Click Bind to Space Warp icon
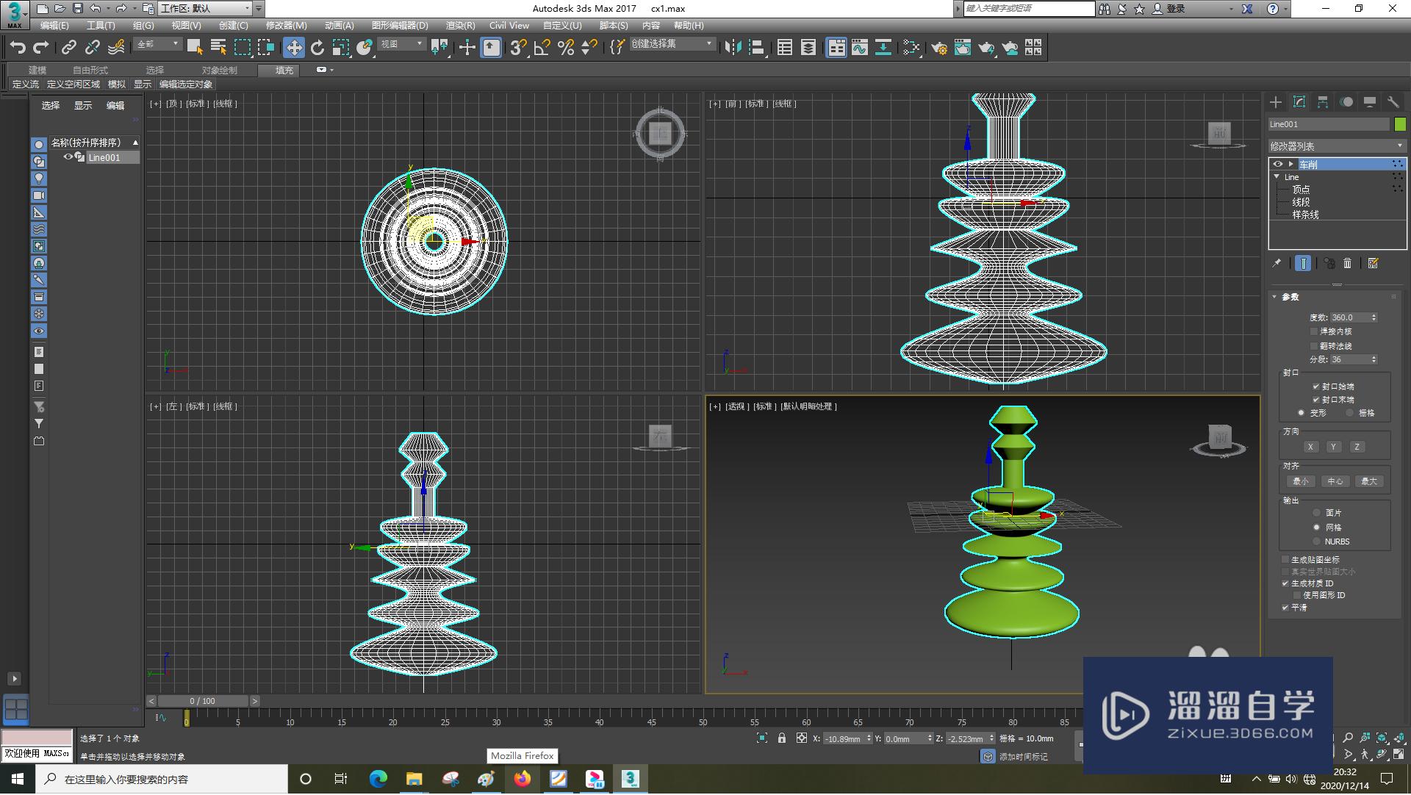Screen dimensions: 1411x795 tap(116, 48)
